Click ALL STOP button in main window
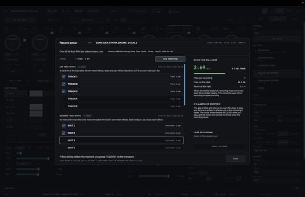305x197 pixels. [53, 20]
